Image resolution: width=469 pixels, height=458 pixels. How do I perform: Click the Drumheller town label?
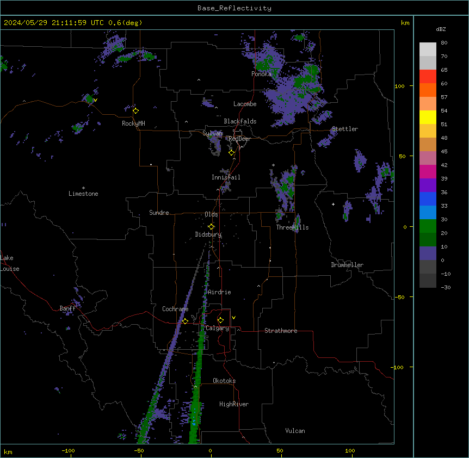pyautogui.click(x=347, y=265)
